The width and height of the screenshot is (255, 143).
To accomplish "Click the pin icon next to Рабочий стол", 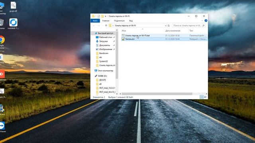I will click(114, 37).
